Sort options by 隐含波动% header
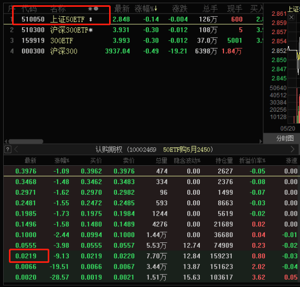Screen dimensions: 300x287 tap(187, 161)
